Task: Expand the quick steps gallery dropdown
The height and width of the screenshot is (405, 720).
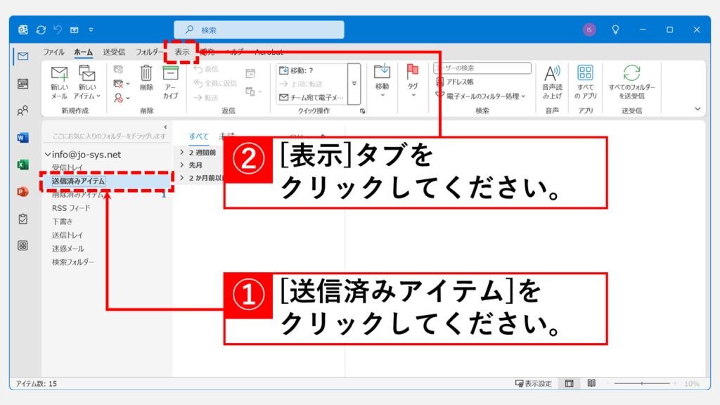Action: (354, 84)
